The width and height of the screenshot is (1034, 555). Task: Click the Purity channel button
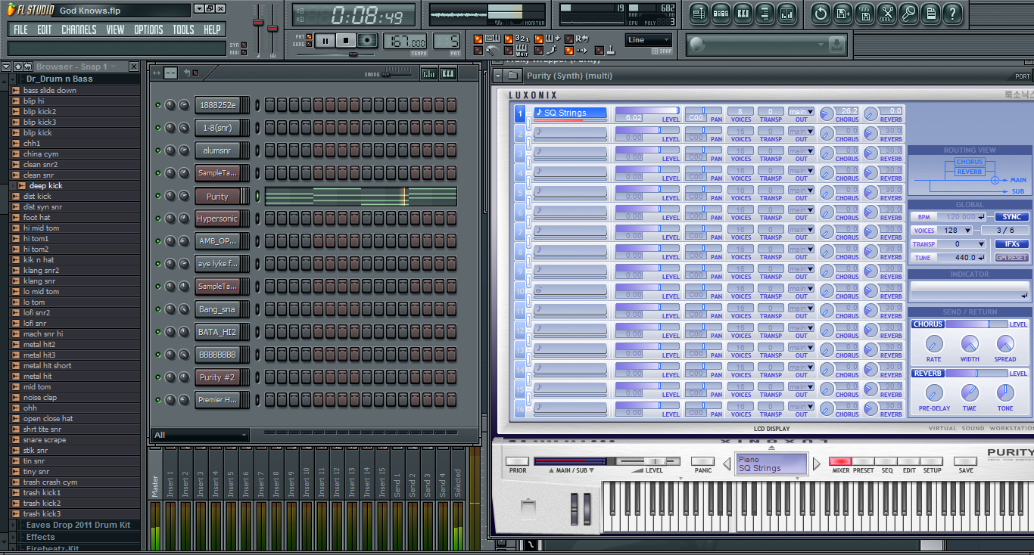[x=217, y=196]
